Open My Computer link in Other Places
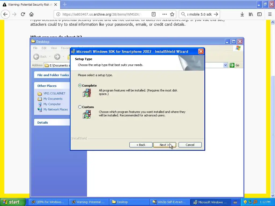This screenshot has width=275, height=206. [52, 104]
